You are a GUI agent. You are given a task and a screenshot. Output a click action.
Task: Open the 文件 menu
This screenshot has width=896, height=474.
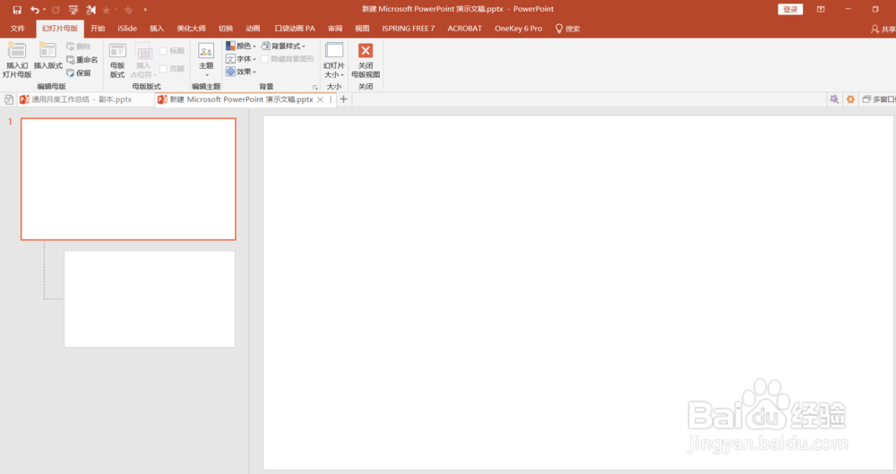(18, 29)
